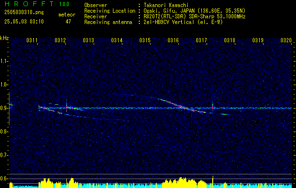Click the R820T2(RTL-SDR) receiver text
The image size is (296, 188).
(x=194, y=16)
